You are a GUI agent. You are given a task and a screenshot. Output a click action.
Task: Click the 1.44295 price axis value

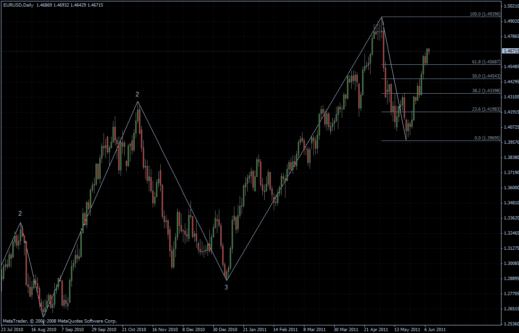[511, 81]
